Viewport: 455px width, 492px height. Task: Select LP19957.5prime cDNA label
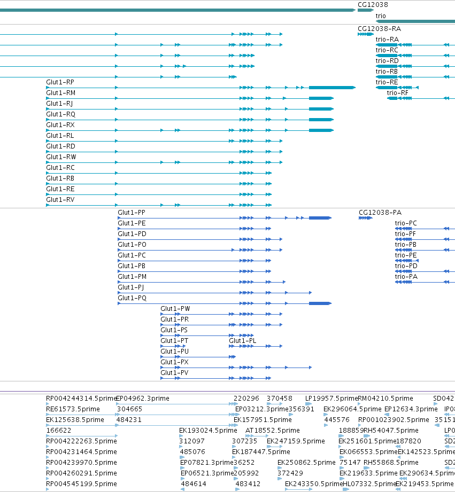click(x=331, y=398)
